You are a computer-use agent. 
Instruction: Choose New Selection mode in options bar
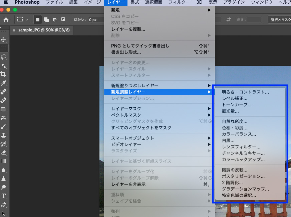(38, 20)
